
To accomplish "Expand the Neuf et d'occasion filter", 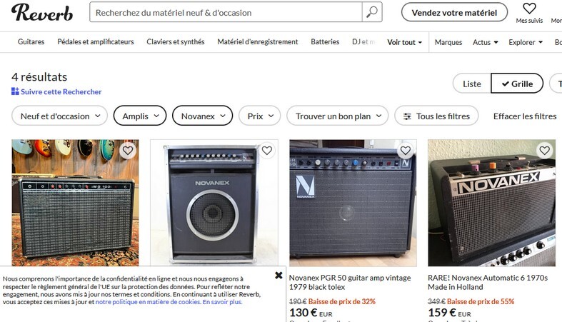I will click(60, 116).
